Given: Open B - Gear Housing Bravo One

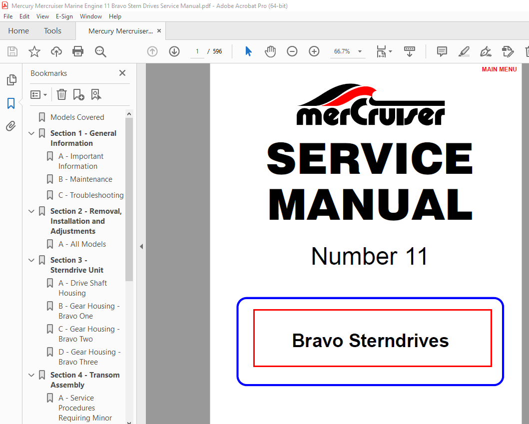Looking at the screenshot, I should (x=89, y=311).
